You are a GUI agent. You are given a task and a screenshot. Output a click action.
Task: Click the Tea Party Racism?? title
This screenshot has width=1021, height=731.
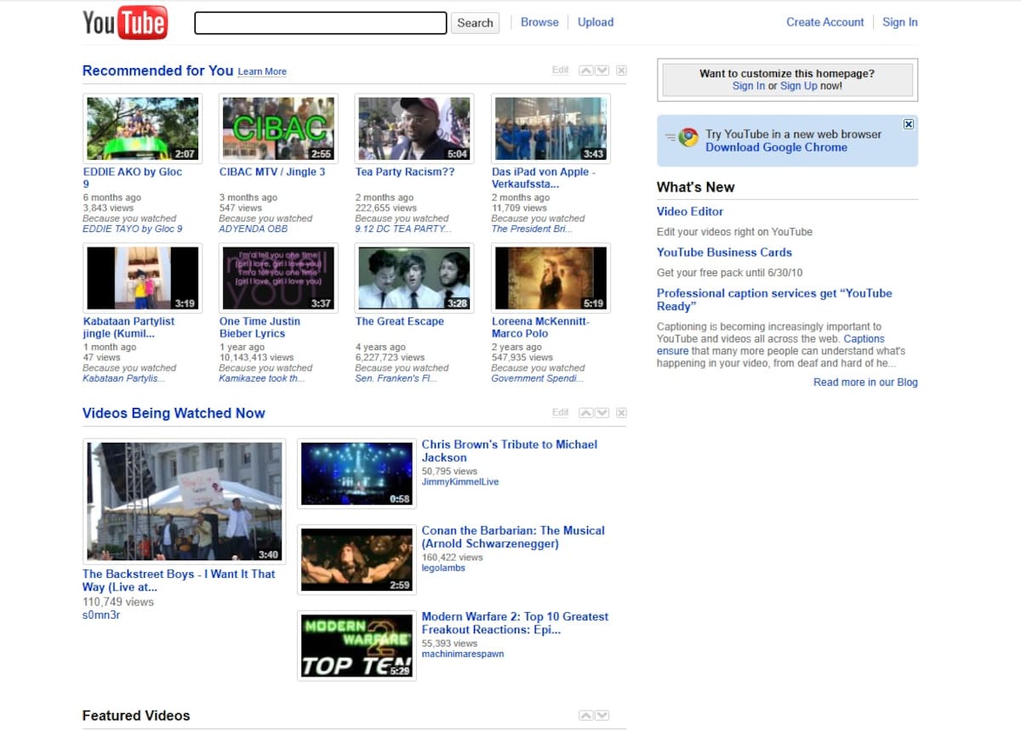[405, 172]
